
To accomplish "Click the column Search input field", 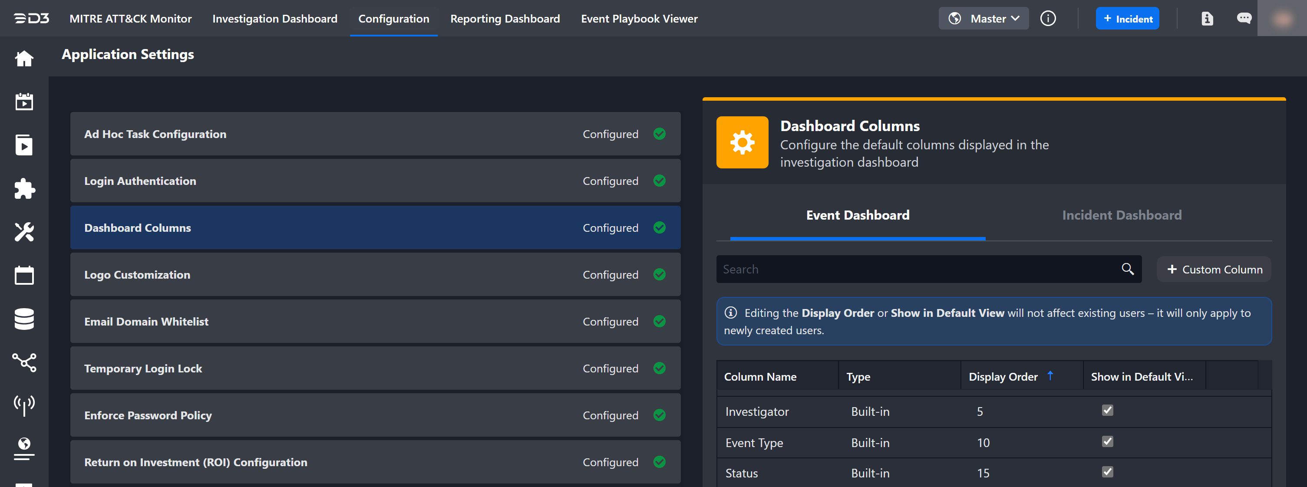I will pos(913,270).
